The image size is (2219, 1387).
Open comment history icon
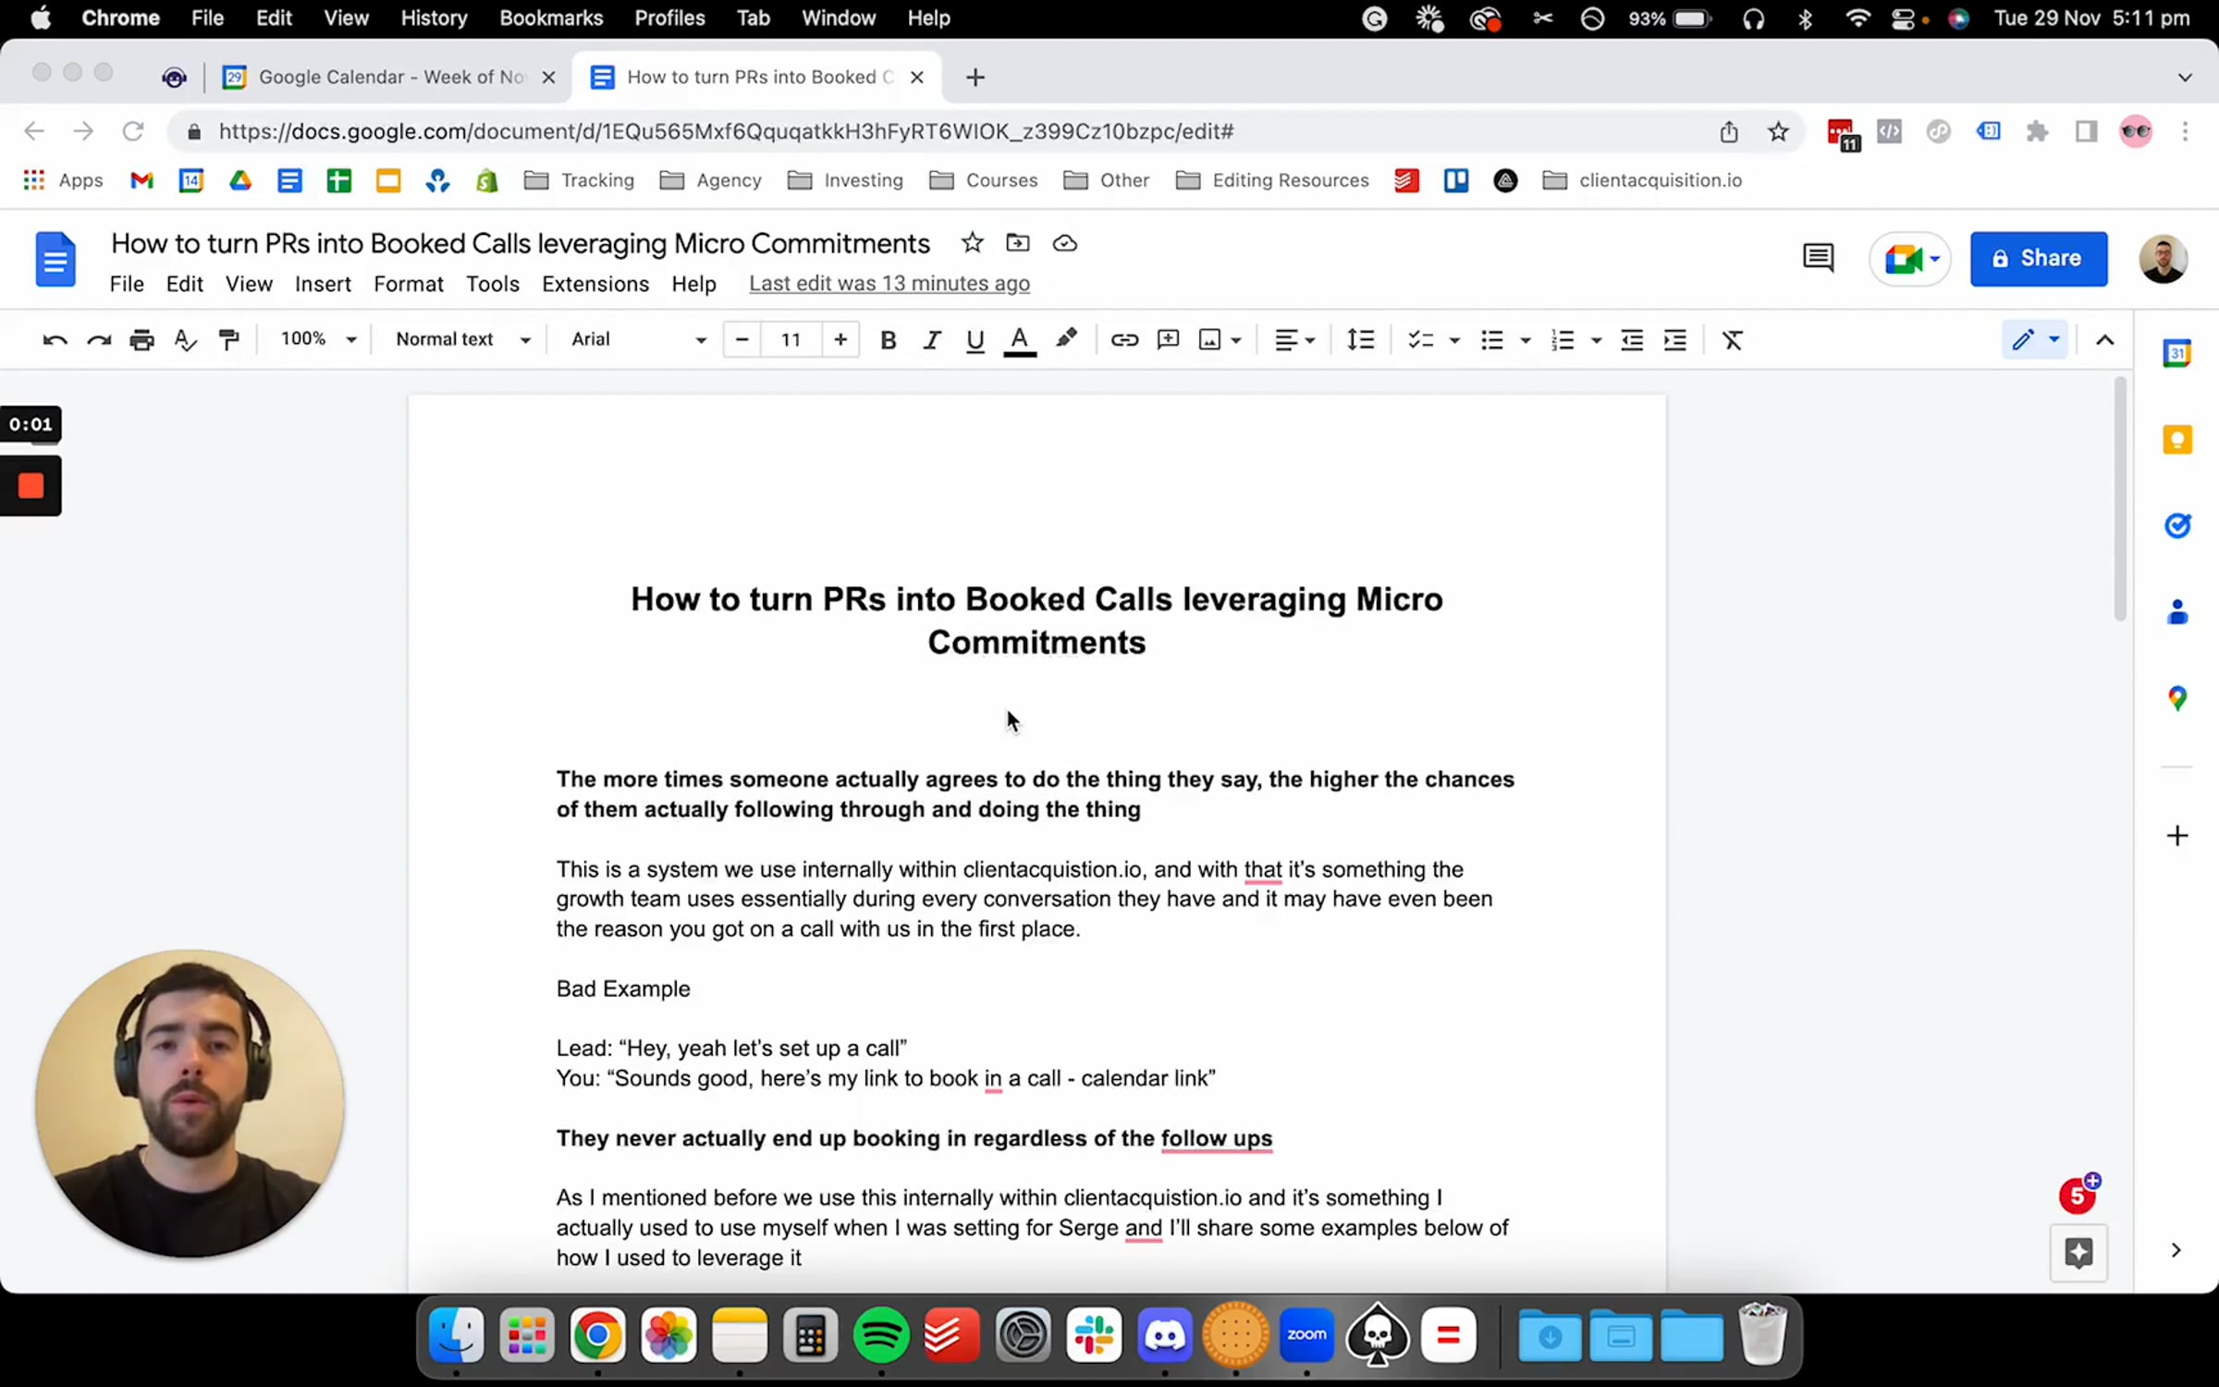point(1818,258)
